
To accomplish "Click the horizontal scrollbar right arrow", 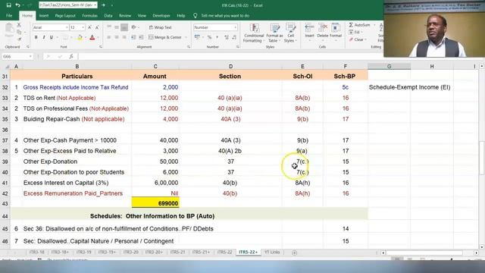I will 477,253.
